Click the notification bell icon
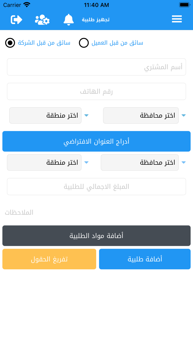Screen dimensions: 193x344 pos(68,19)
